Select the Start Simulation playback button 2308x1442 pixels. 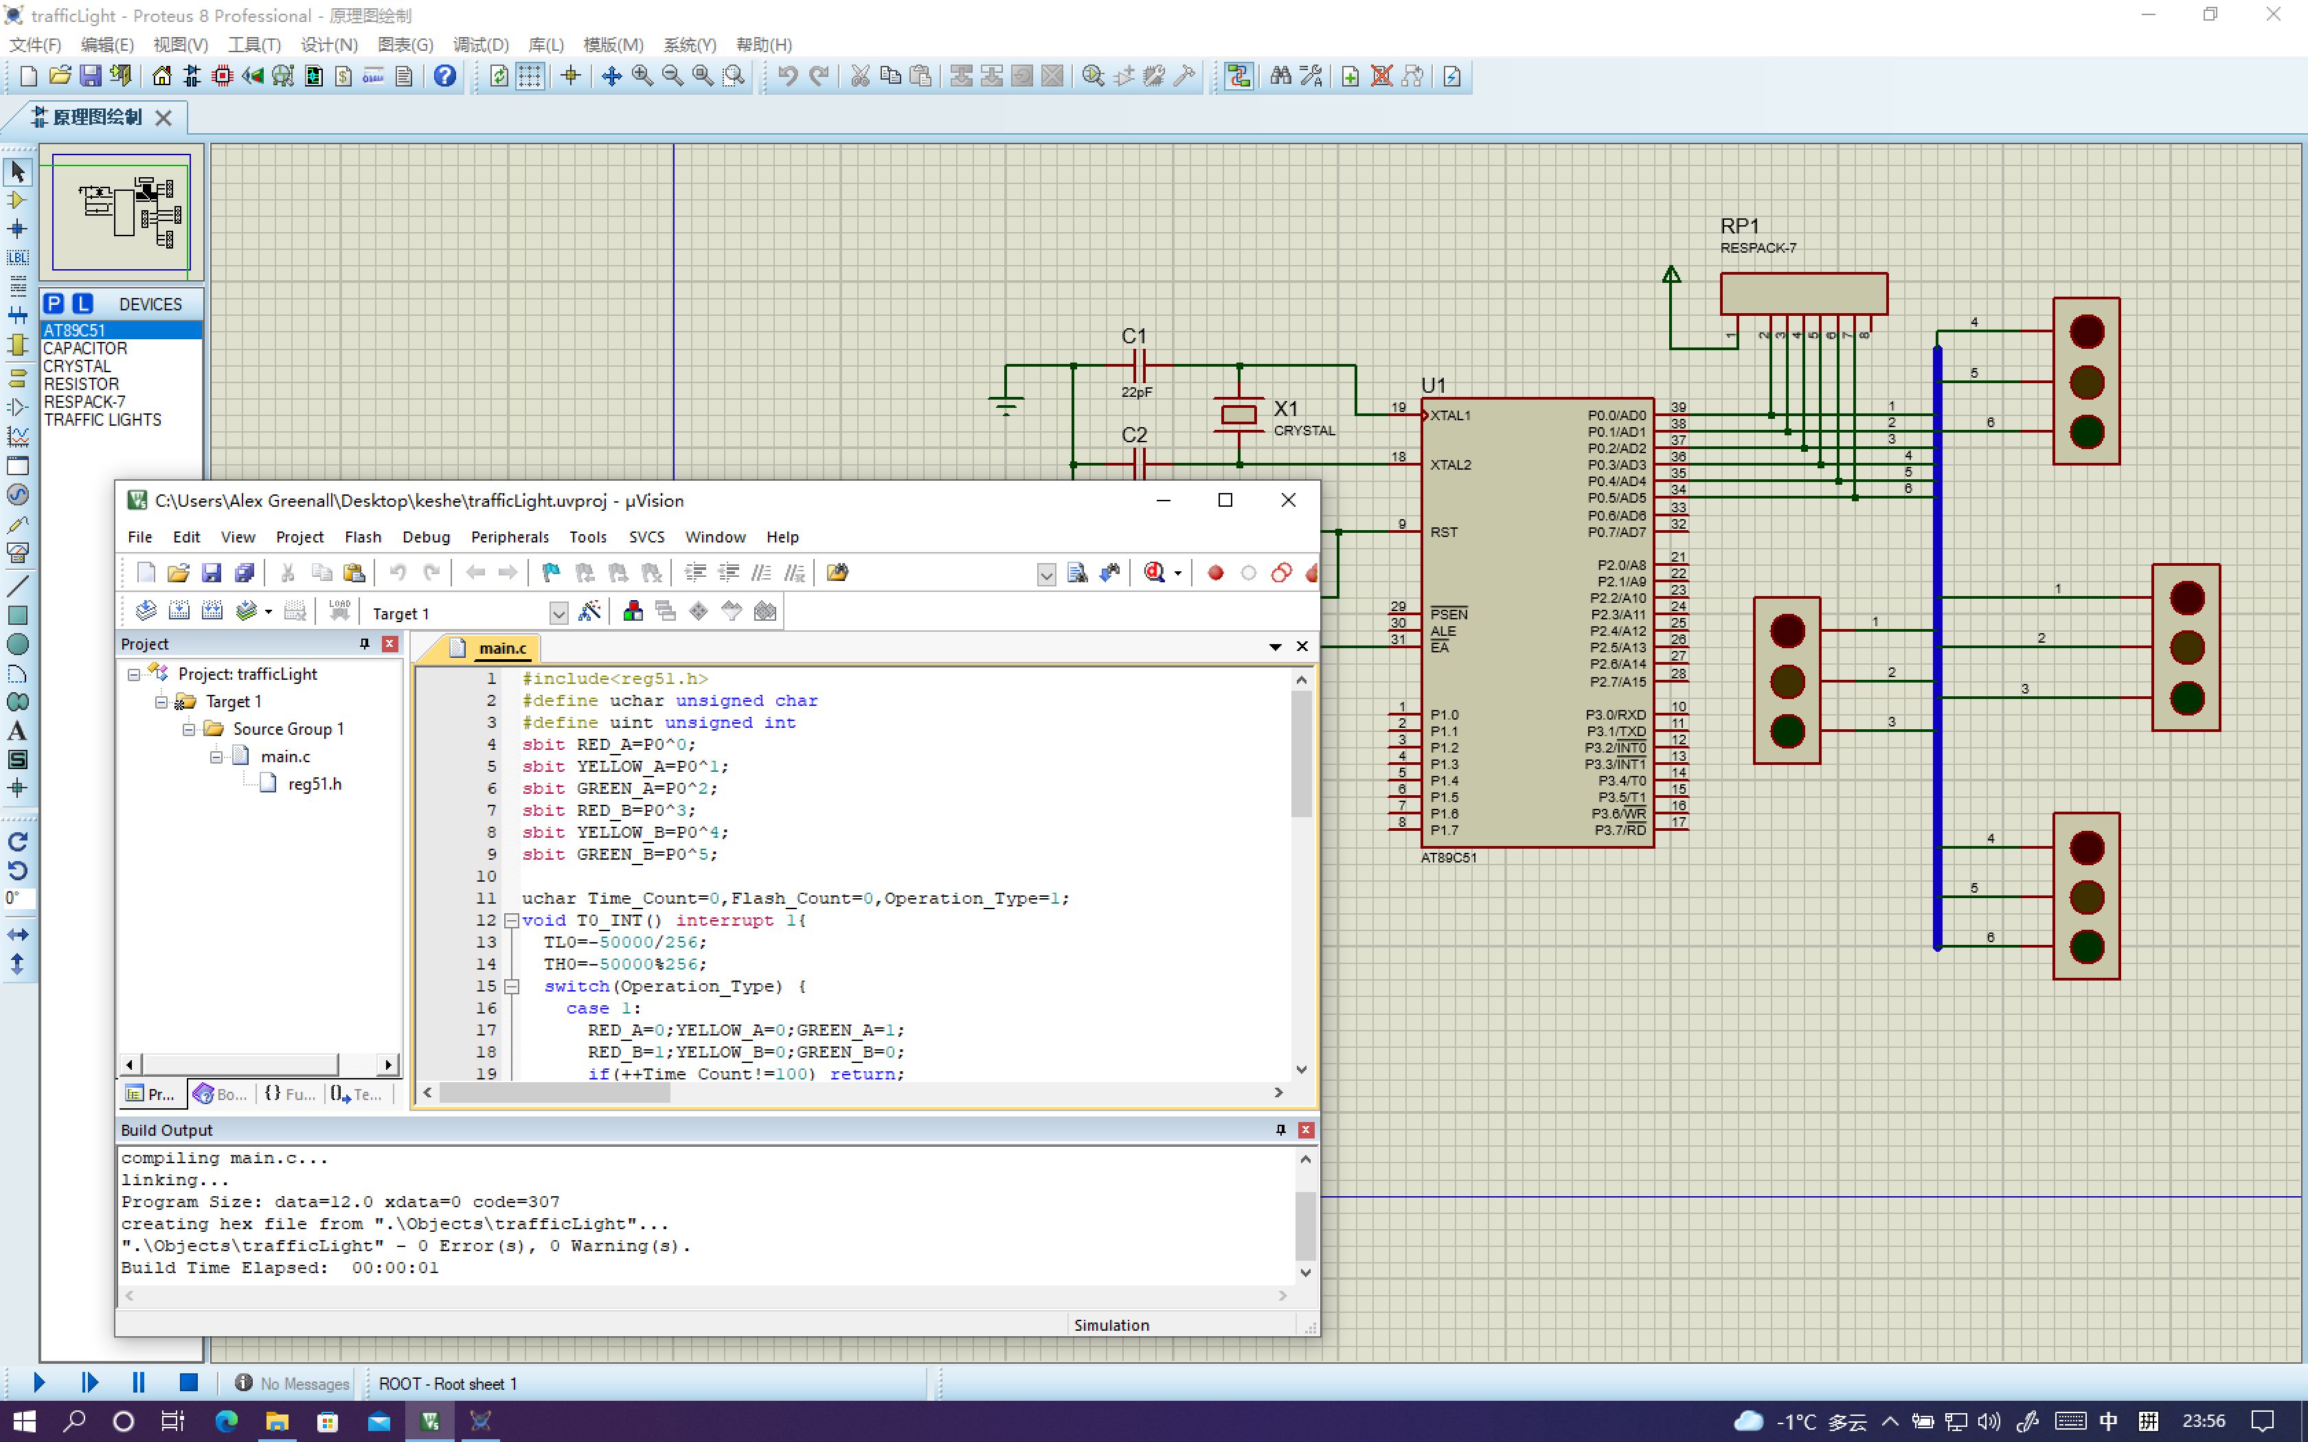pyautogui.click(x=36, y=1382)
